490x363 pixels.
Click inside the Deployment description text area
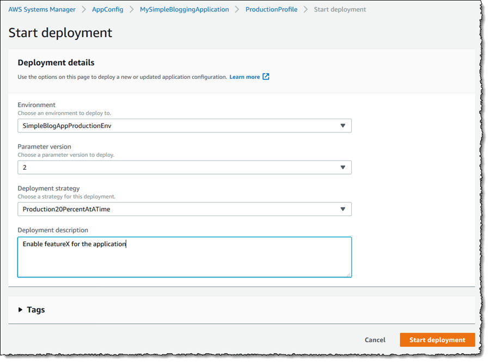[185, 257]
